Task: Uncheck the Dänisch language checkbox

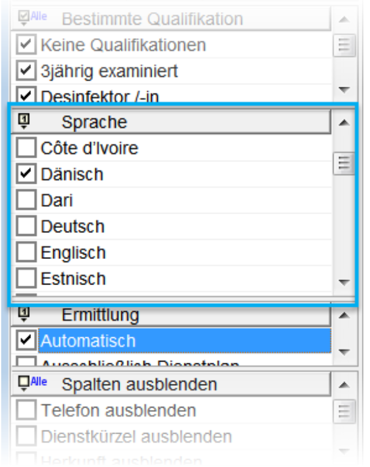Action: pyautogui.click(x=26, y=175)
